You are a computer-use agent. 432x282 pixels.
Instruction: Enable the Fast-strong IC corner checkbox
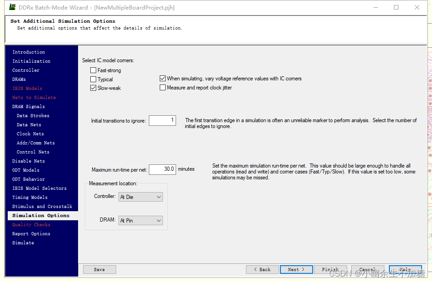click(x=93, y=70)
